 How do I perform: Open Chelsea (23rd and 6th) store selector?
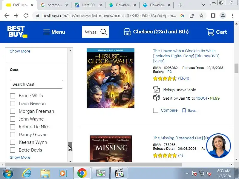coord(156,32)
